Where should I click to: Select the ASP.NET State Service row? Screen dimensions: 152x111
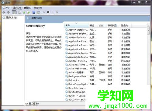(98, 61)
